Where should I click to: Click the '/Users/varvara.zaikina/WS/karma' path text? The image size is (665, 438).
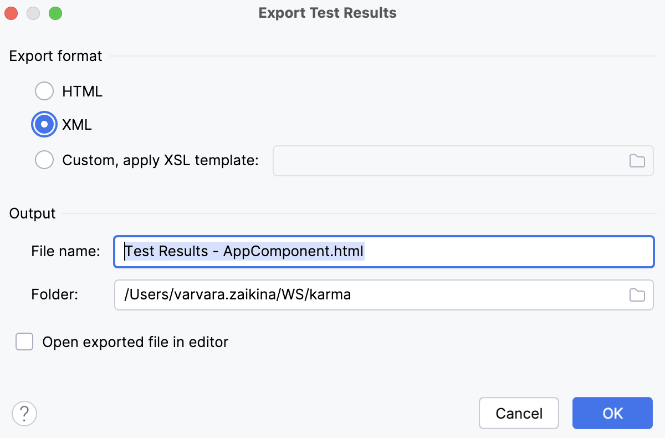tap(237, 295)
